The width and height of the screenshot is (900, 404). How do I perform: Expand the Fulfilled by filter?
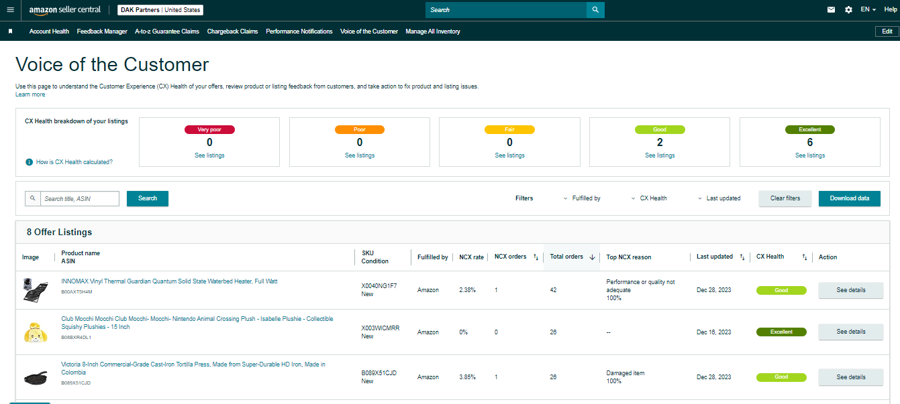point(581,198)
